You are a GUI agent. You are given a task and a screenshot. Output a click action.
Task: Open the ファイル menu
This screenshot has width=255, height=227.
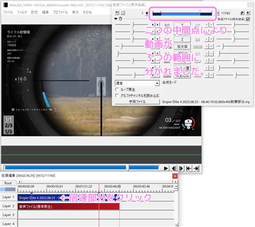click(8, 12)
